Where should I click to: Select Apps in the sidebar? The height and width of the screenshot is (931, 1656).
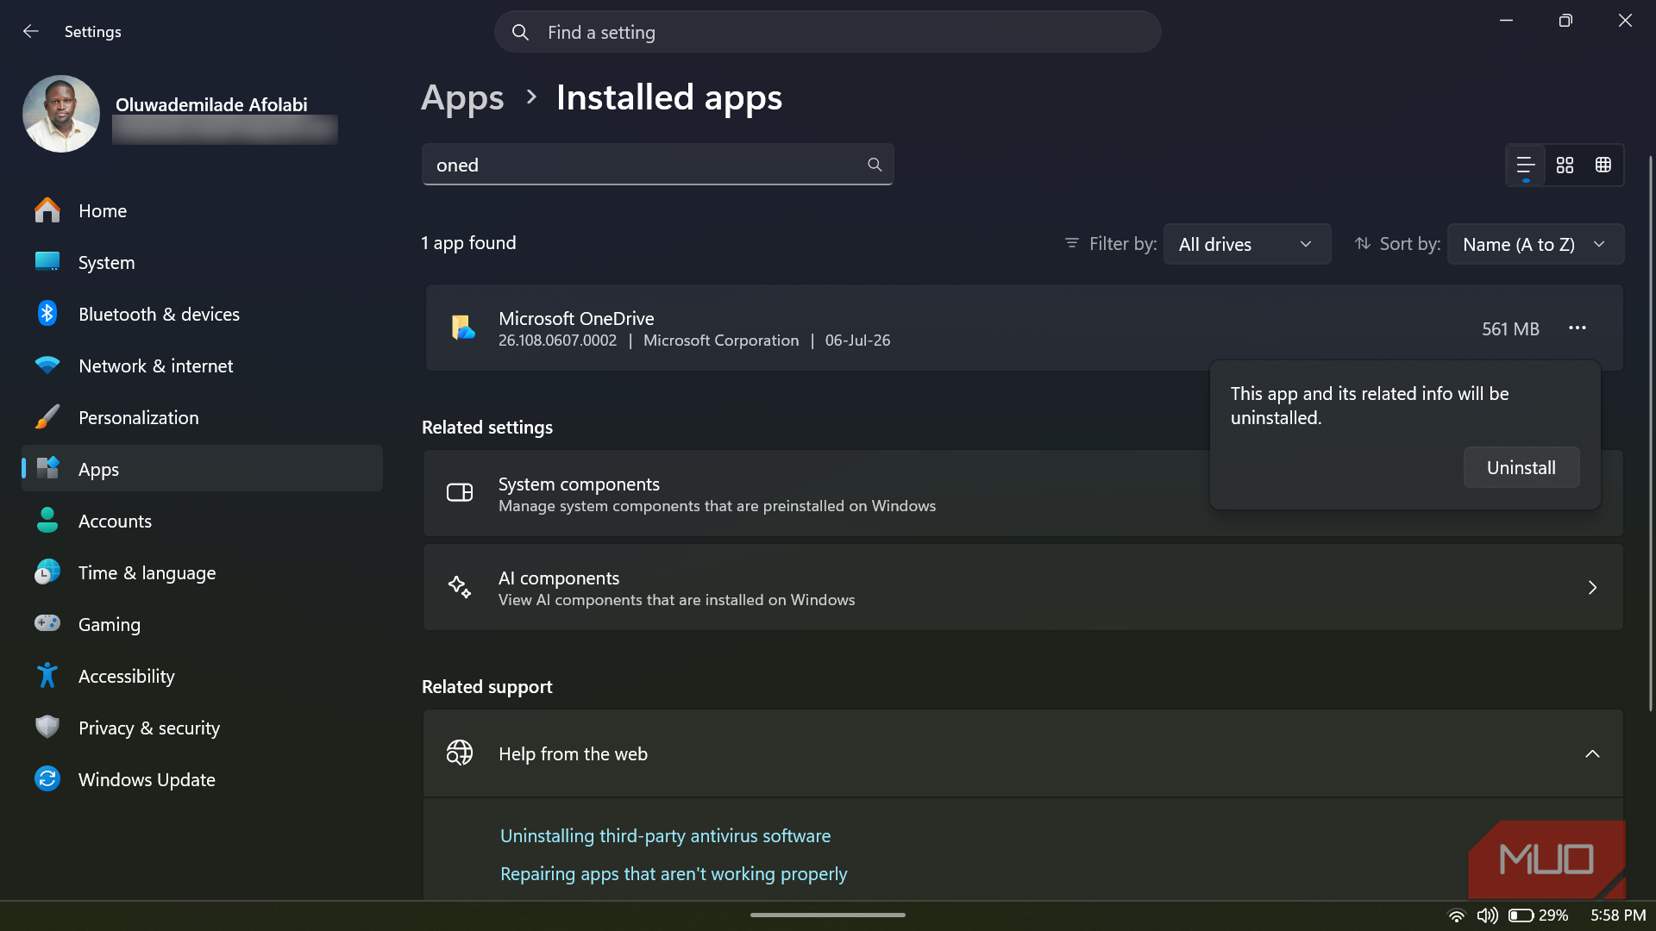[x=202, y=469]
